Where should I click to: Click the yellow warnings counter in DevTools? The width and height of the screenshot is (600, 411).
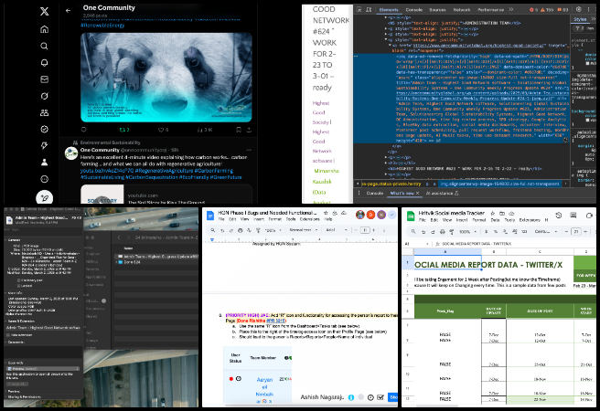[547, 10]
